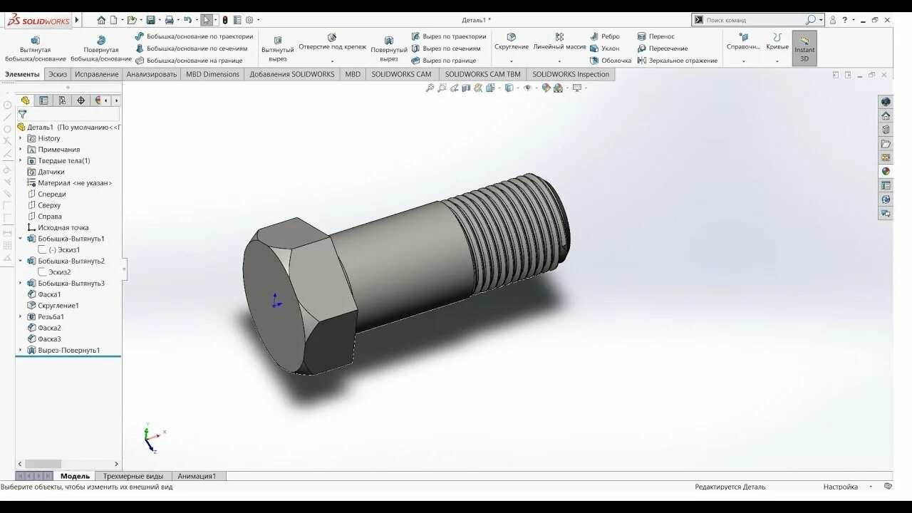Open the Appearances color-wheel task pane tab

(x=886, y=171)
